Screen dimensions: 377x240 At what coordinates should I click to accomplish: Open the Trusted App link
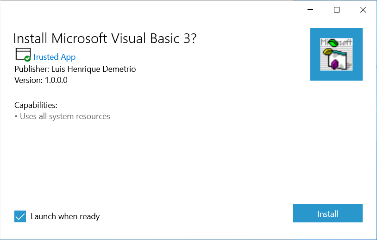(54, 57)
